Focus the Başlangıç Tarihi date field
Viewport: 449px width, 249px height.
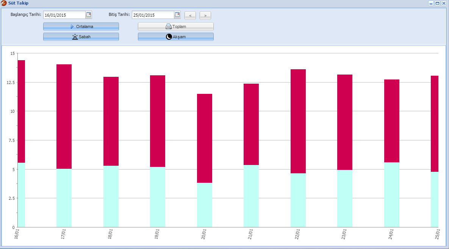[x=64, y=15]
